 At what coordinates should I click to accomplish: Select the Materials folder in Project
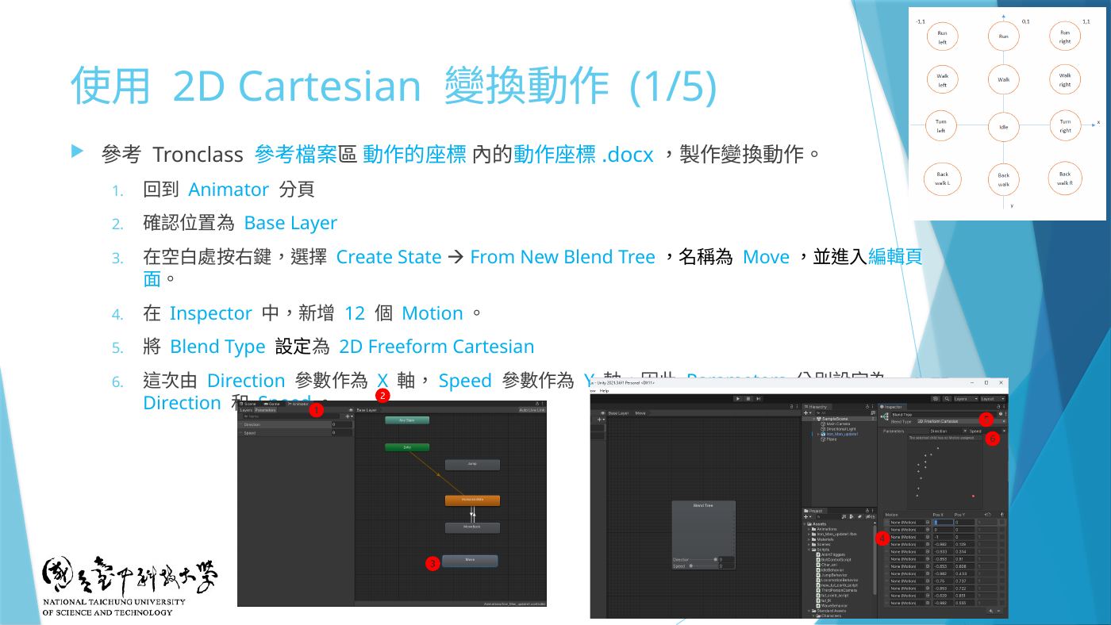tap(823, 539)
